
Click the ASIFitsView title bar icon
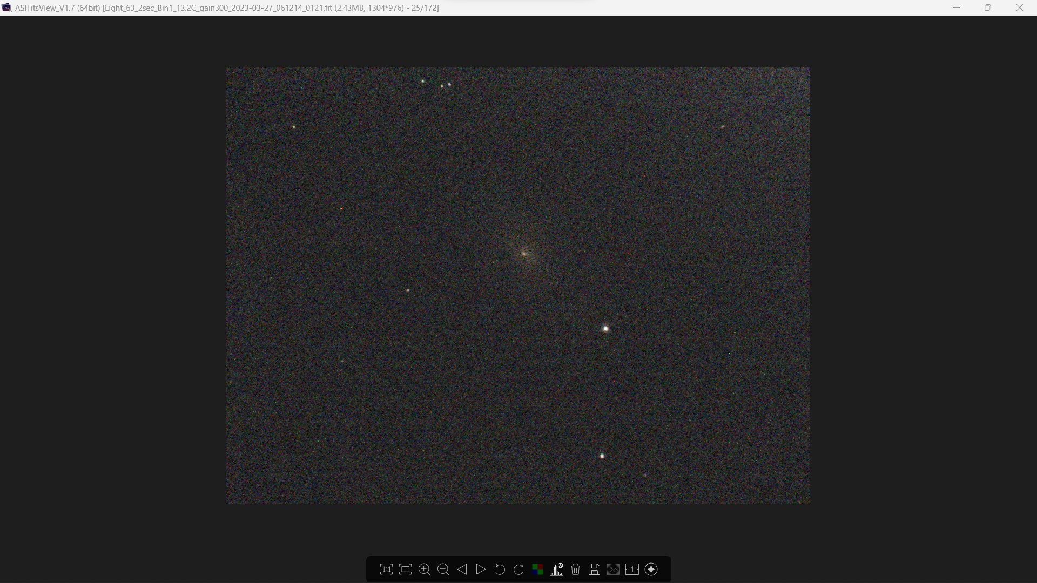pyautogui.click(x=6, y=8)
